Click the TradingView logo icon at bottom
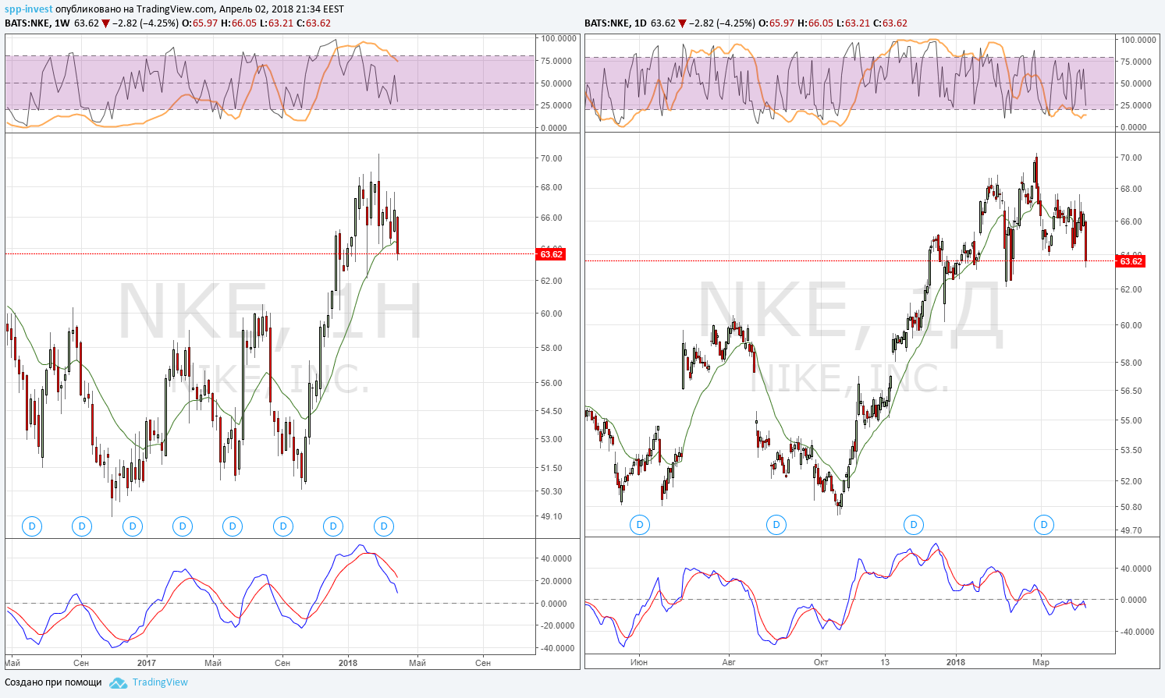This screenshot has height=698, width=1165. click(x=118, y=682)
